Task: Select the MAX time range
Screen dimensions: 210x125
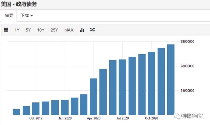Action: 69,30
